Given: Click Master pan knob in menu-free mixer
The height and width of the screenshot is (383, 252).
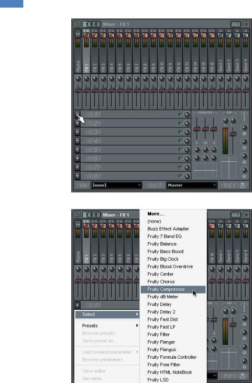Looking at the screenshot, I should 78,79.
